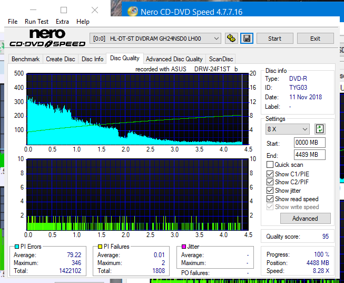The width and height of the screenshot is (344, 283).
Task: Toggle the Show C1/PIE checkbox
Action: click(x=270, y=174)
